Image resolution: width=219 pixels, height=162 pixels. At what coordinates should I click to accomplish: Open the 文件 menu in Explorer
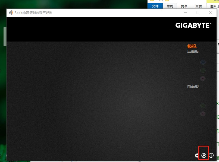point(155,6)
